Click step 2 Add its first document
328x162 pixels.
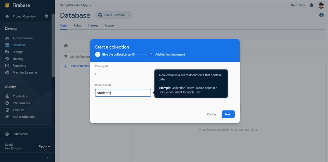[167, 54]
